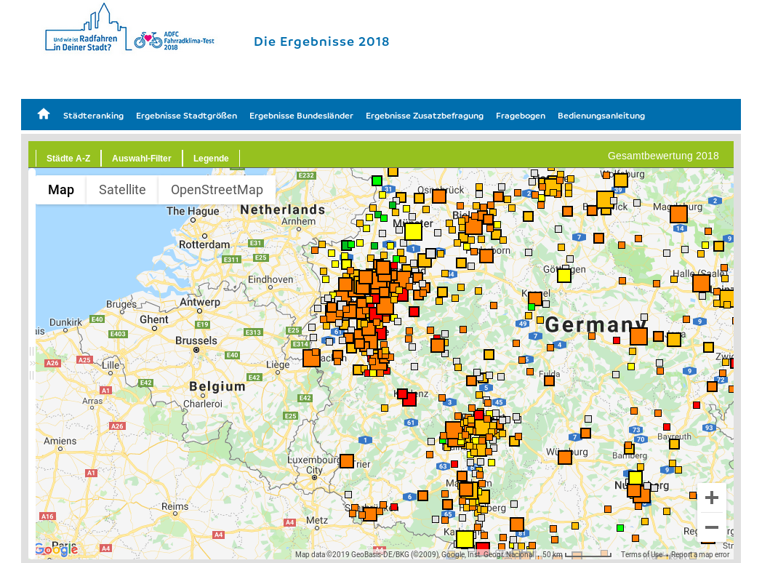Image resolution: width=770 pixels, height=563 pixels.
Task: Open Ergebnisse Bundesländer menu item
Action: [301, 116]
